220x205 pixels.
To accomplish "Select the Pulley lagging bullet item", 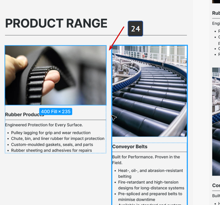I will click(x=51, y=133).
